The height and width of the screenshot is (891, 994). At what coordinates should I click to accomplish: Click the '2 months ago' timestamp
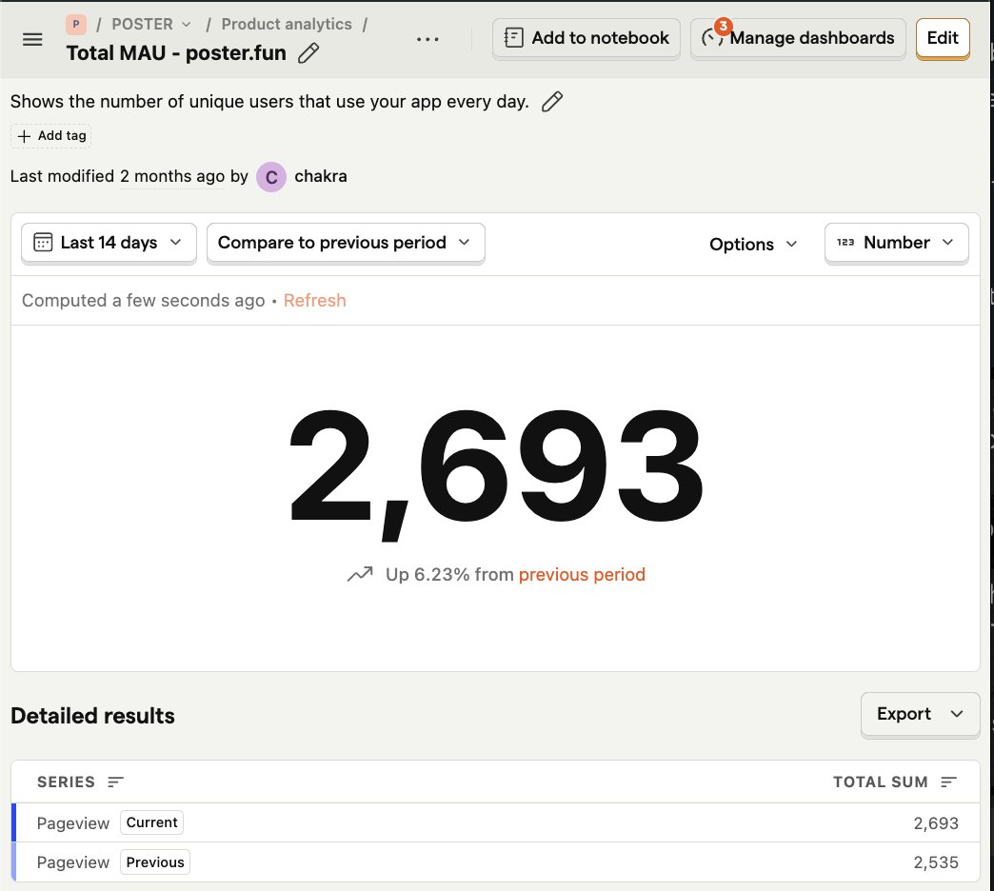tap(172, 176)
